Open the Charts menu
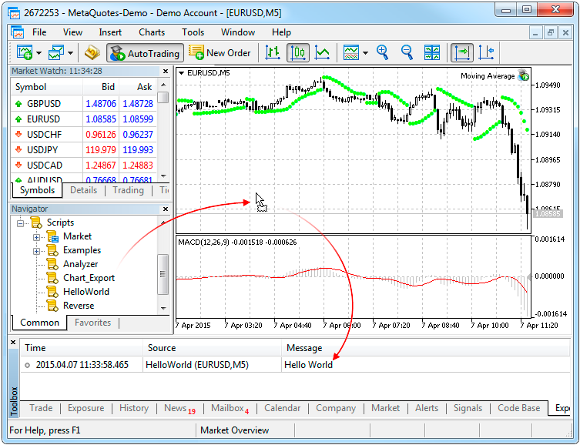 point(152,32)
